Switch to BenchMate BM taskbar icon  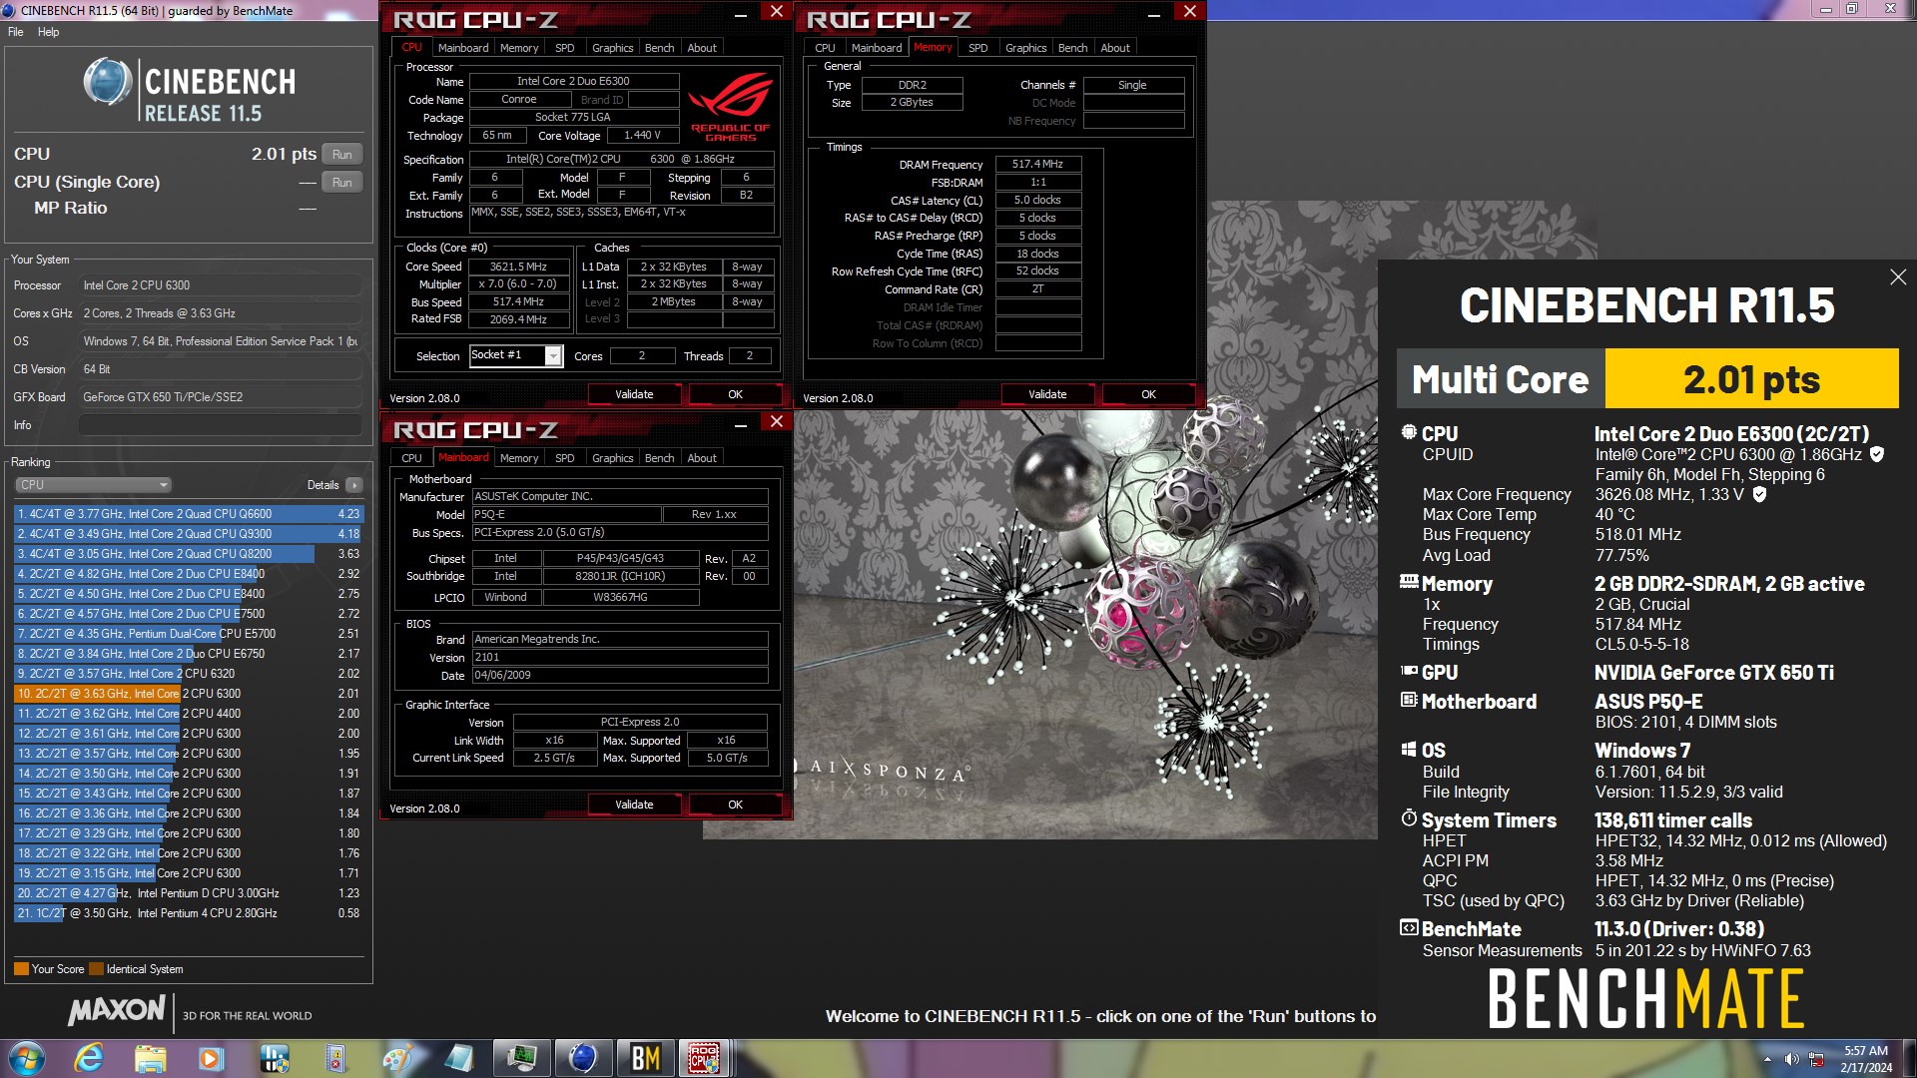(x=645, y=1058)
